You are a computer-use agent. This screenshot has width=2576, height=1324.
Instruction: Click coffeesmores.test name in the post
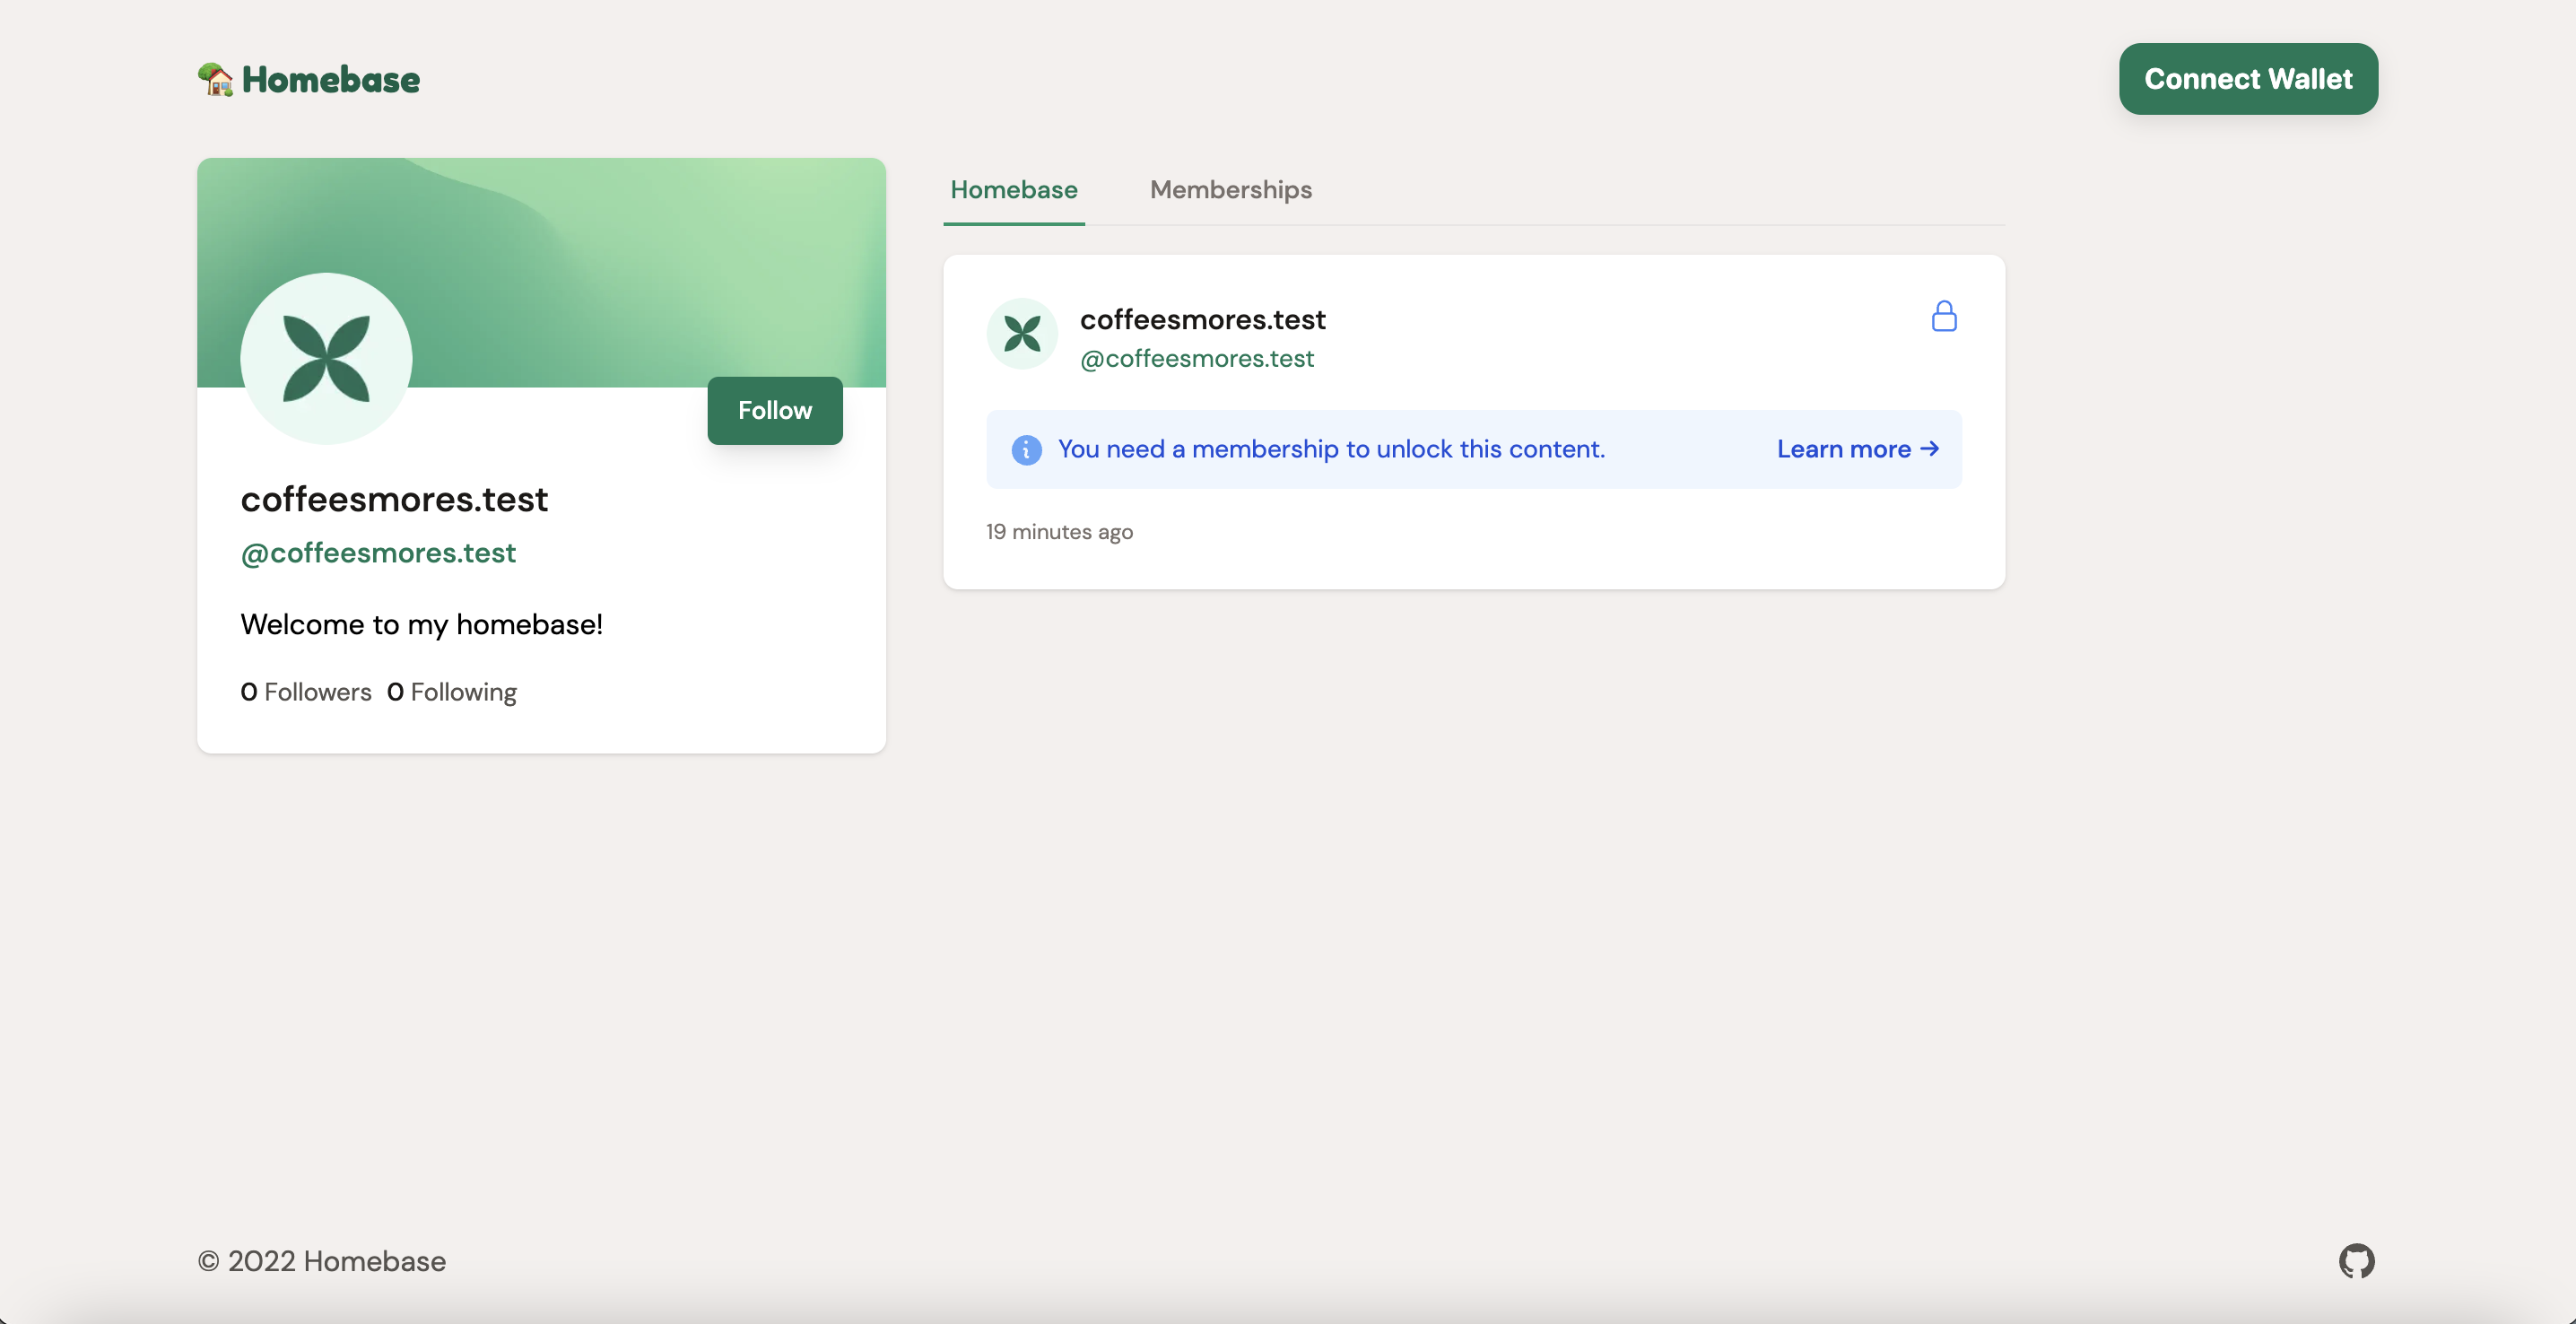tap(1202, 319)
